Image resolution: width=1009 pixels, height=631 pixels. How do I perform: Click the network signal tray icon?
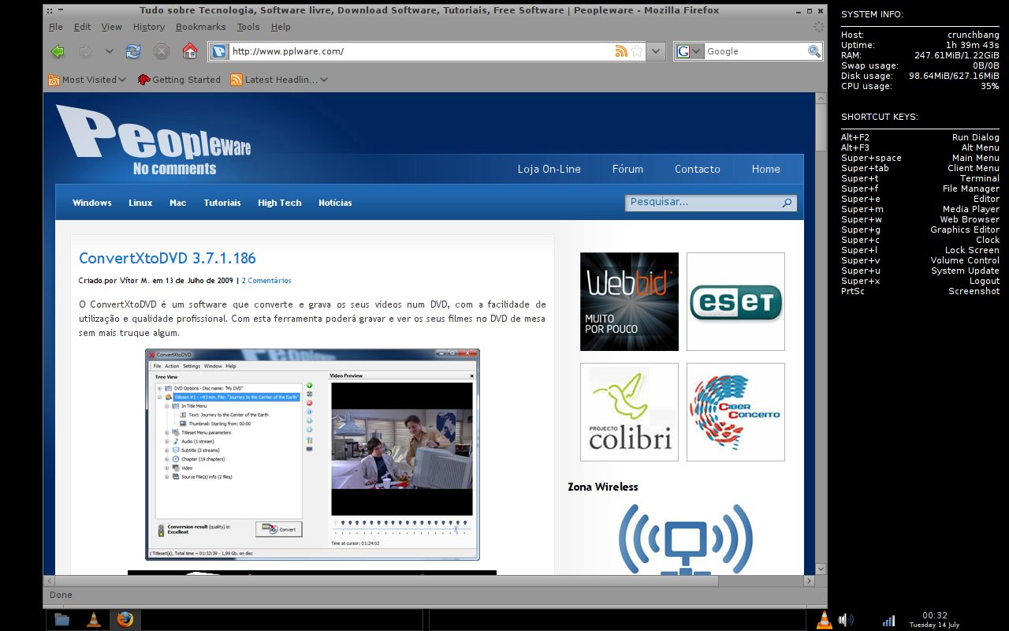(x=888, y=621)
